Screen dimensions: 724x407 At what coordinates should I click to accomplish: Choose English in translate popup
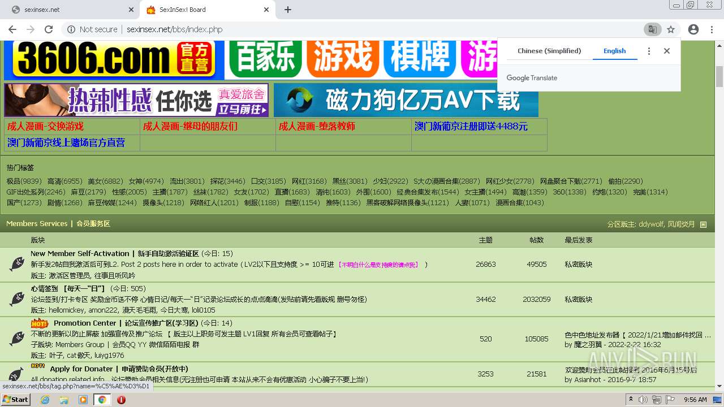click(615, 51)
